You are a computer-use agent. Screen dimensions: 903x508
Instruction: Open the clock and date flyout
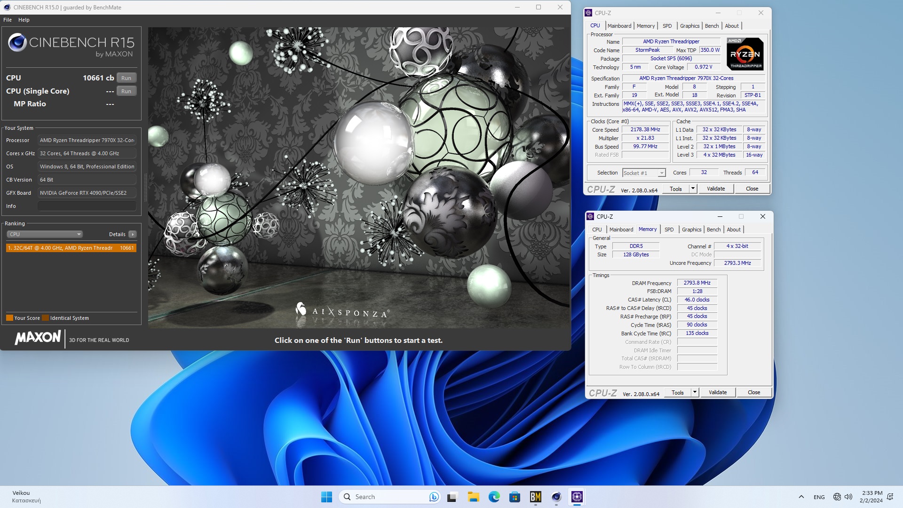click(x=871, y=497)
